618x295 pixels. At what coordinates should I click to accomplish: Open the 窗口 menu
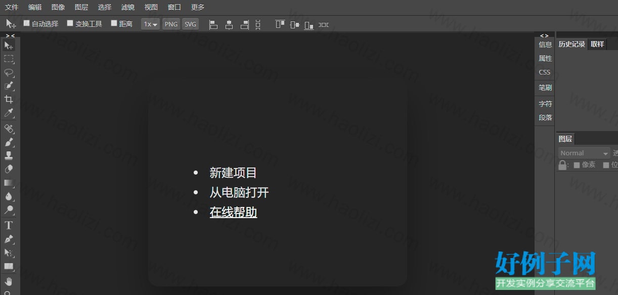pyautogui.click(x=174, y=7)
